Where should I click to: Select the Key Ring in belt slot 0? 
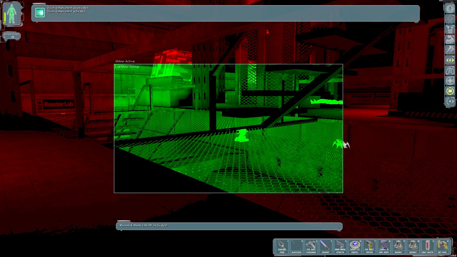click(x=442, y=247)
